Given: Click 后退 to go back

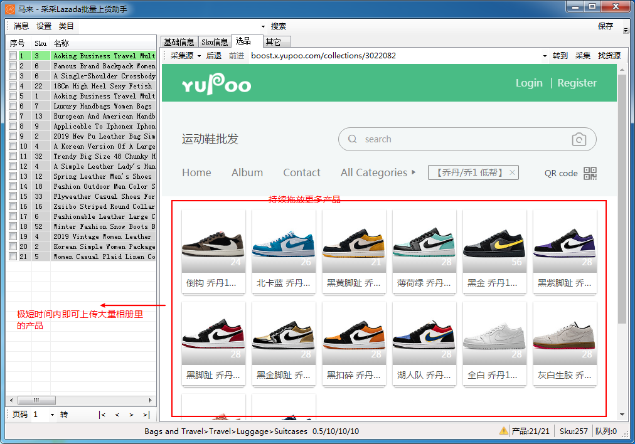Looking at the screenshot, I should 213,55.
